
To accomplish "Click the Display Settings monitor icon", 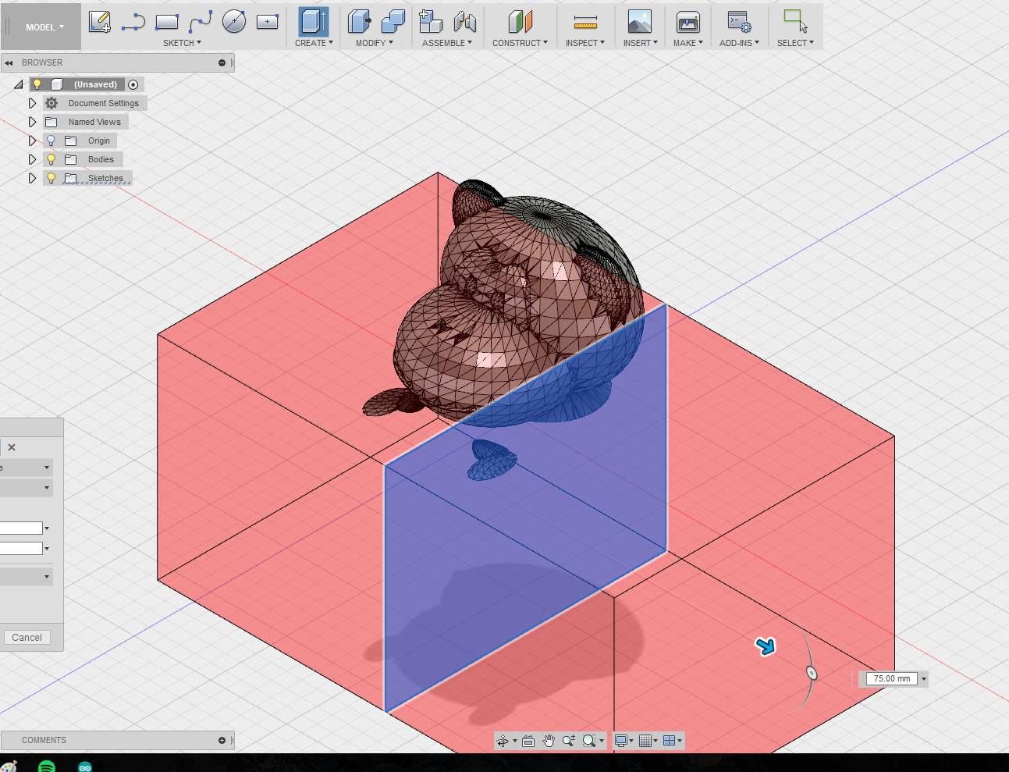I will pyautogui.click(x=620, y=741).
